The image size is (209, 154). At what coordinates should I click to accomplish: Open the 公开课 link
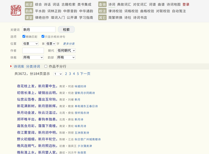[72, 18]
